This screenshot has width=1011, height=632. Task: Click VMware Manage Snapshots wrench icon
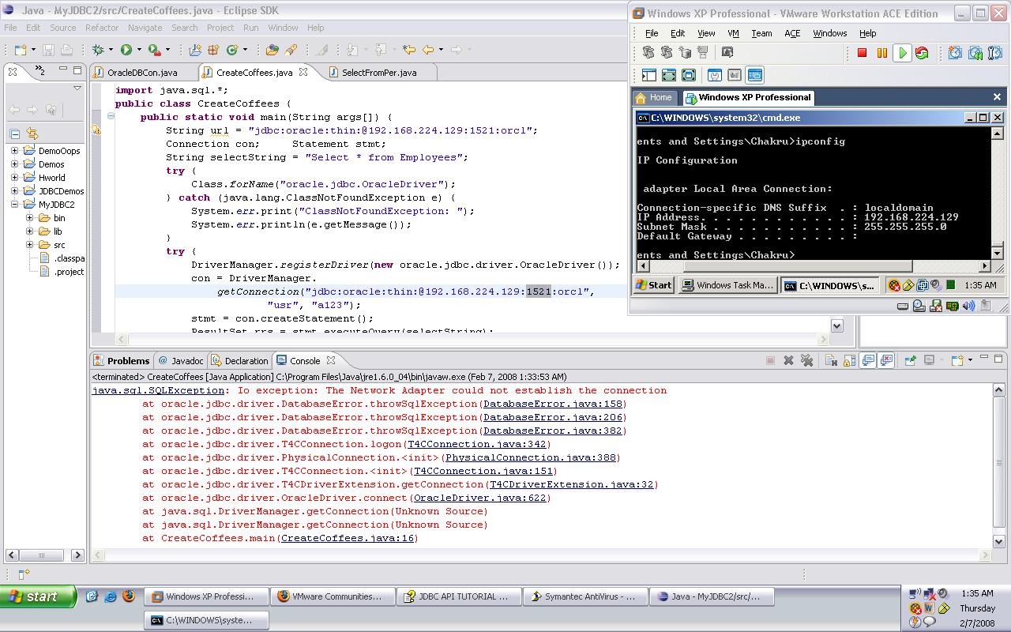click(994, 53)
